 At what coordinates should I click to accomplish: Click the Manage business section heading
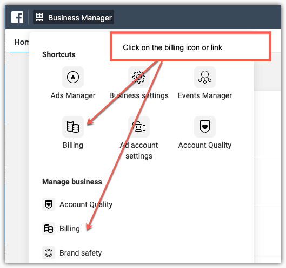click(72, 182)
